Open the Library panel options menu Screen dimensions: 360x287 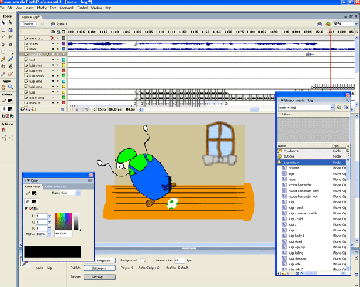pyautogui.click(x=348, y=101)
